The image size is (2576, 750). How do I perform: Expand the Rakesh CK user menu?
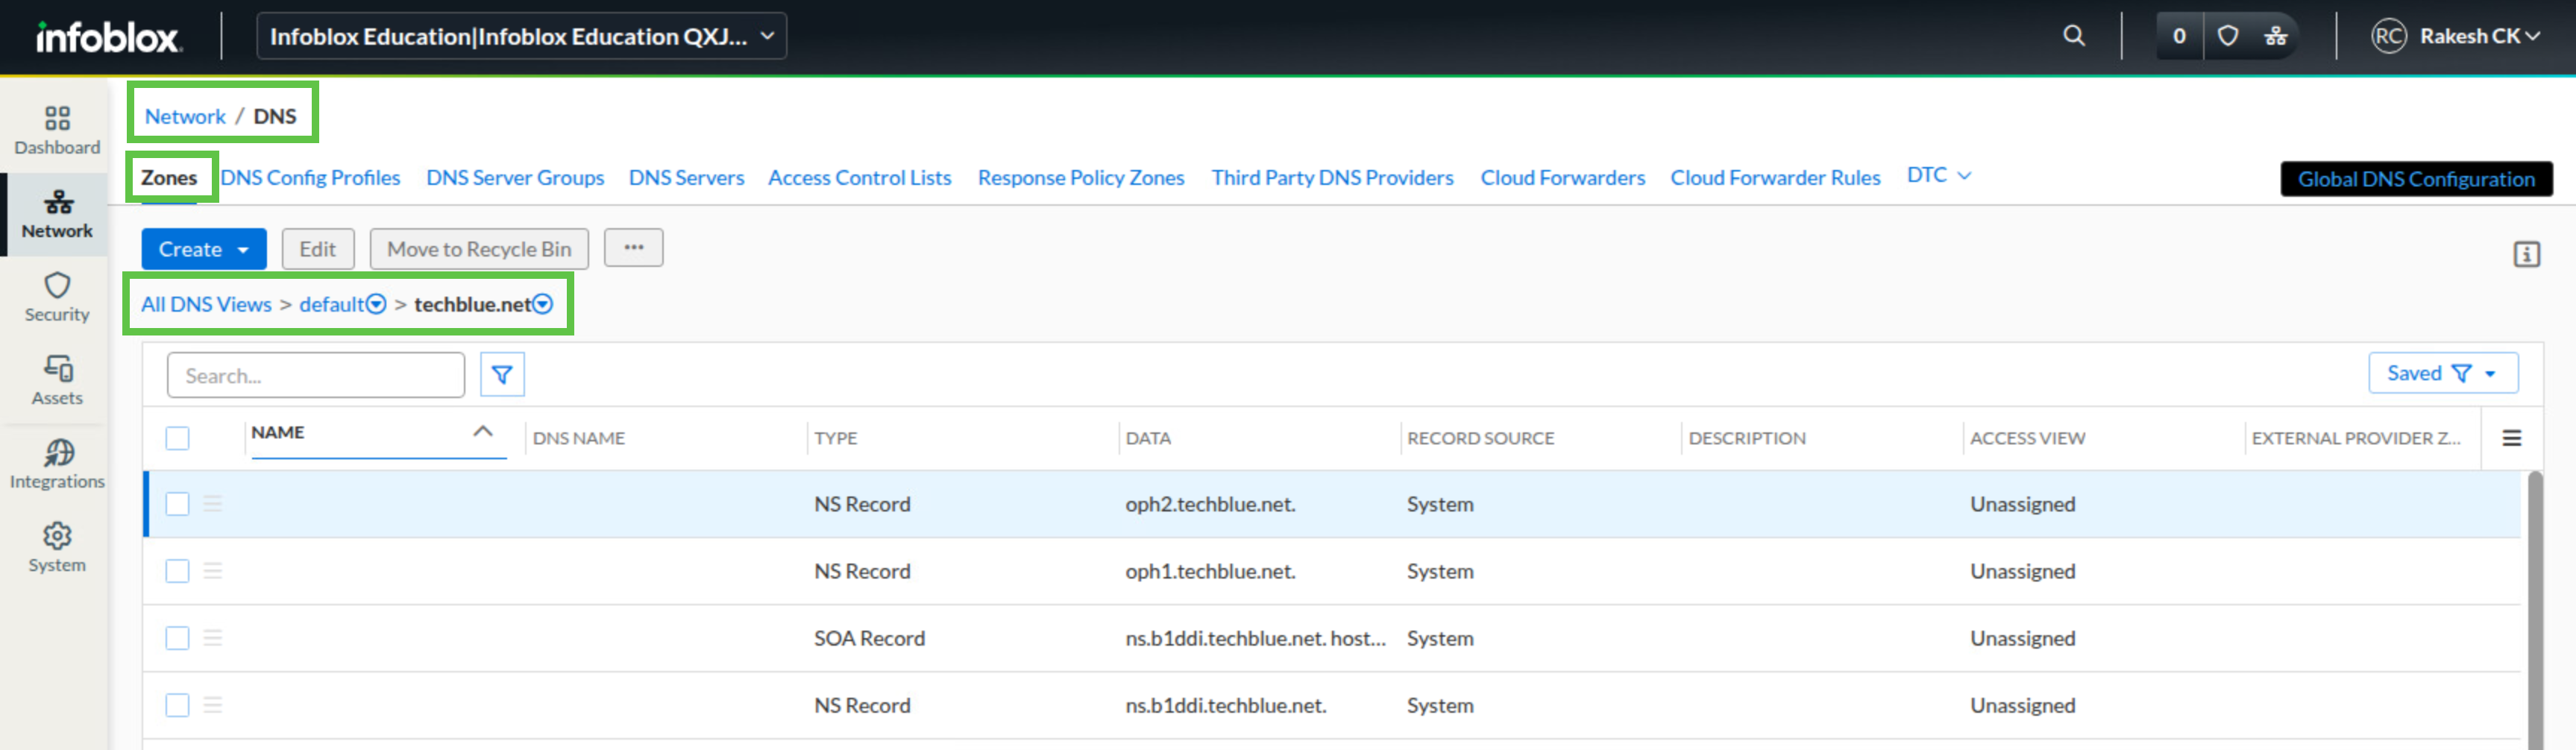coord(2479,36)
